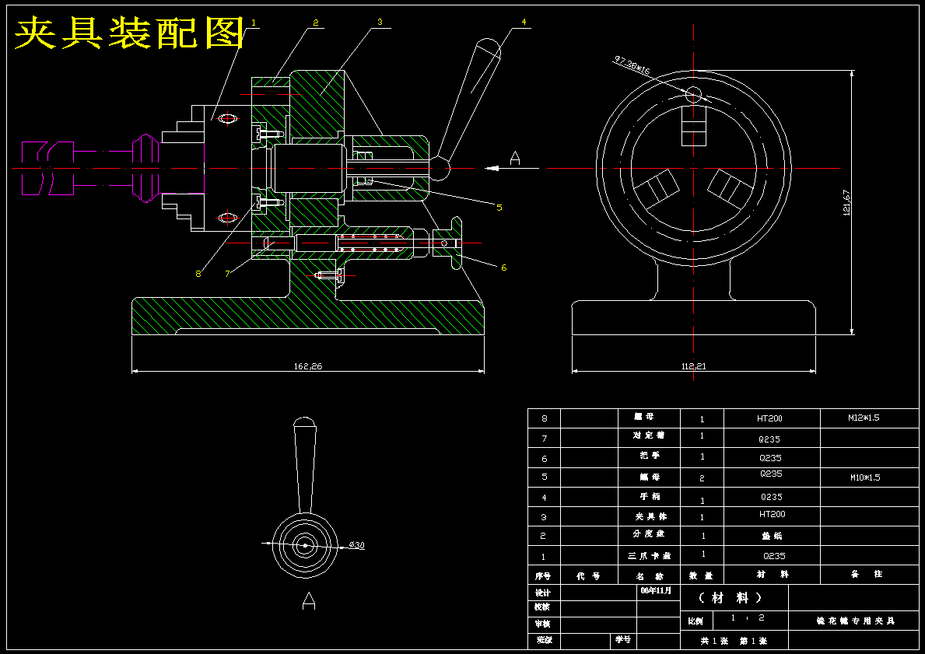Select Q235 material in parts row 1
The width and height of the screenshot is (925, 654).
click(774, 555)
